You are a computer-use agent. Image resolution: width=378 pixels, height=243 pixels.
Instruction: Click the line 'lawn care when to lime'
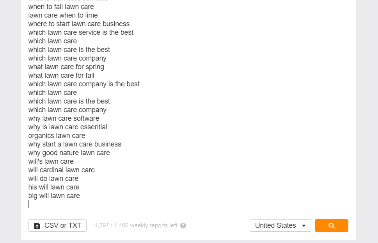point(63,15)
